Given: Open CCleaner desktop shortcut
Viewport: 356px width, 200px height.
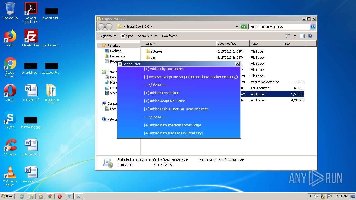Looking at the screenshot, I should 10,147.
